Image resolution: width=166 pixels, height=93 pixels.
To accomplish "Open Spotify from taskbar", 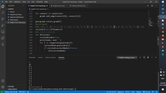I will [x=163, y=55].
